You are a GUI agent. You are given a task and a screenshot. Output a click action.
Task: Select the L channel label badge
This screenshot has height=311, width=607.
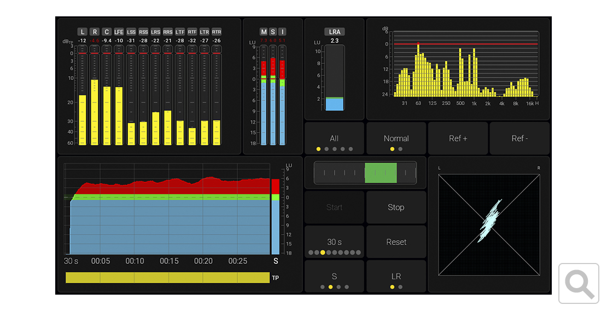[x=82, y=32]
